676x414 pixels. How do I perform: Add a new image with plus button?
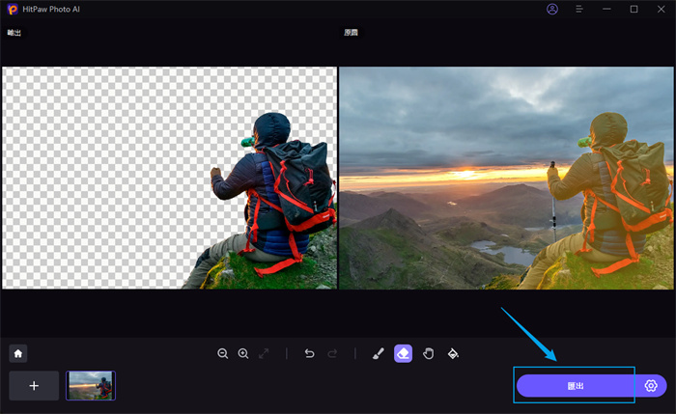click(34, 386)
